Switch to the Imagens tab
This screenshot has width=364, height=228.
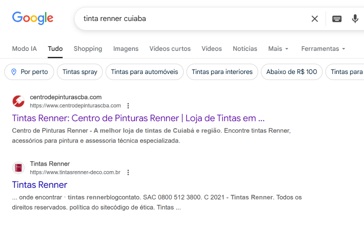(125, 48)
